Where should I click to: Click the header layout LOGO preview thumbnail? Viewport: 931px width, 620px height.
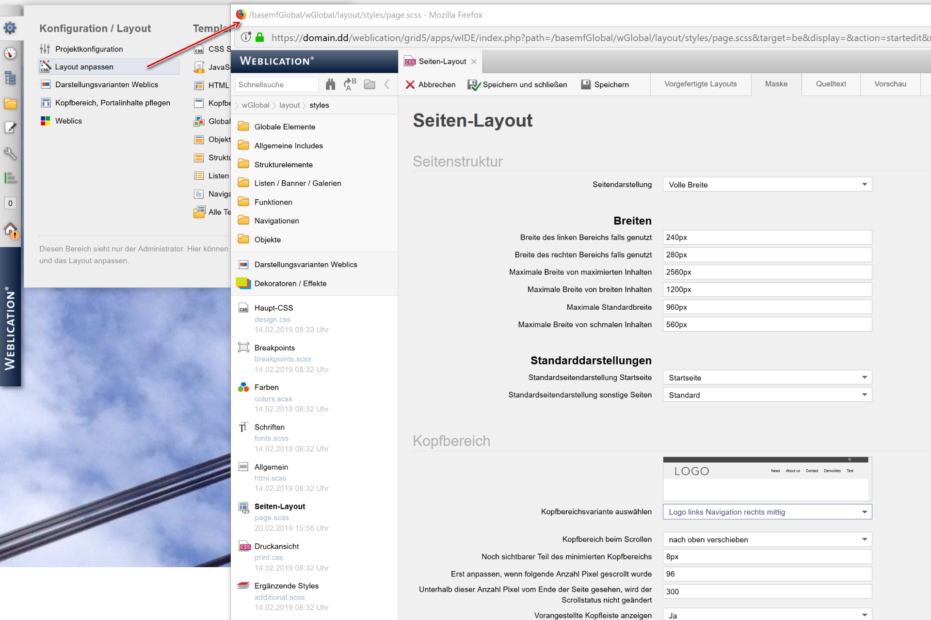[767, 479]
